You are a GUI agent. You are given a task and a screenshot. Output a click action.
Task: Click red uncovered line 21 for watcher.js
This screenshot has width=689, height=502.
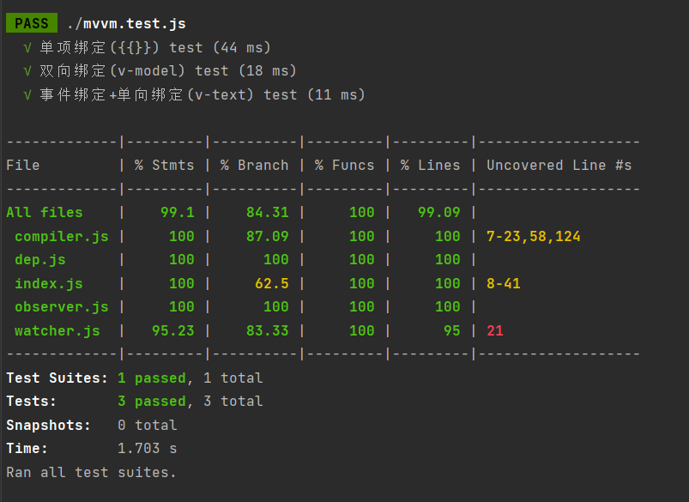[495, 330]
